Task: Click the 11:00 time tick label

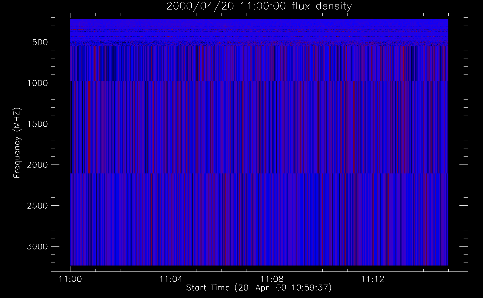Action: tap(70, 279)
